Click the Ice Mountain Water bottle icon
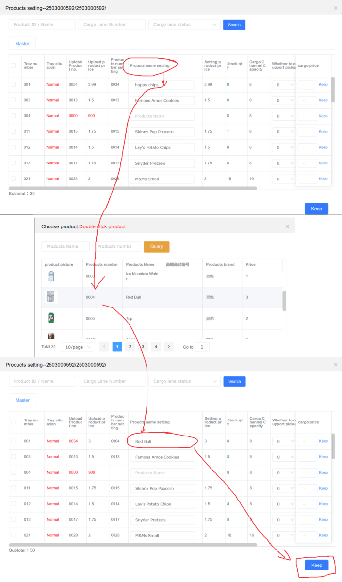The height and width of the screenshot is (582, 342). pyautogui.click(x=51, y=276)
